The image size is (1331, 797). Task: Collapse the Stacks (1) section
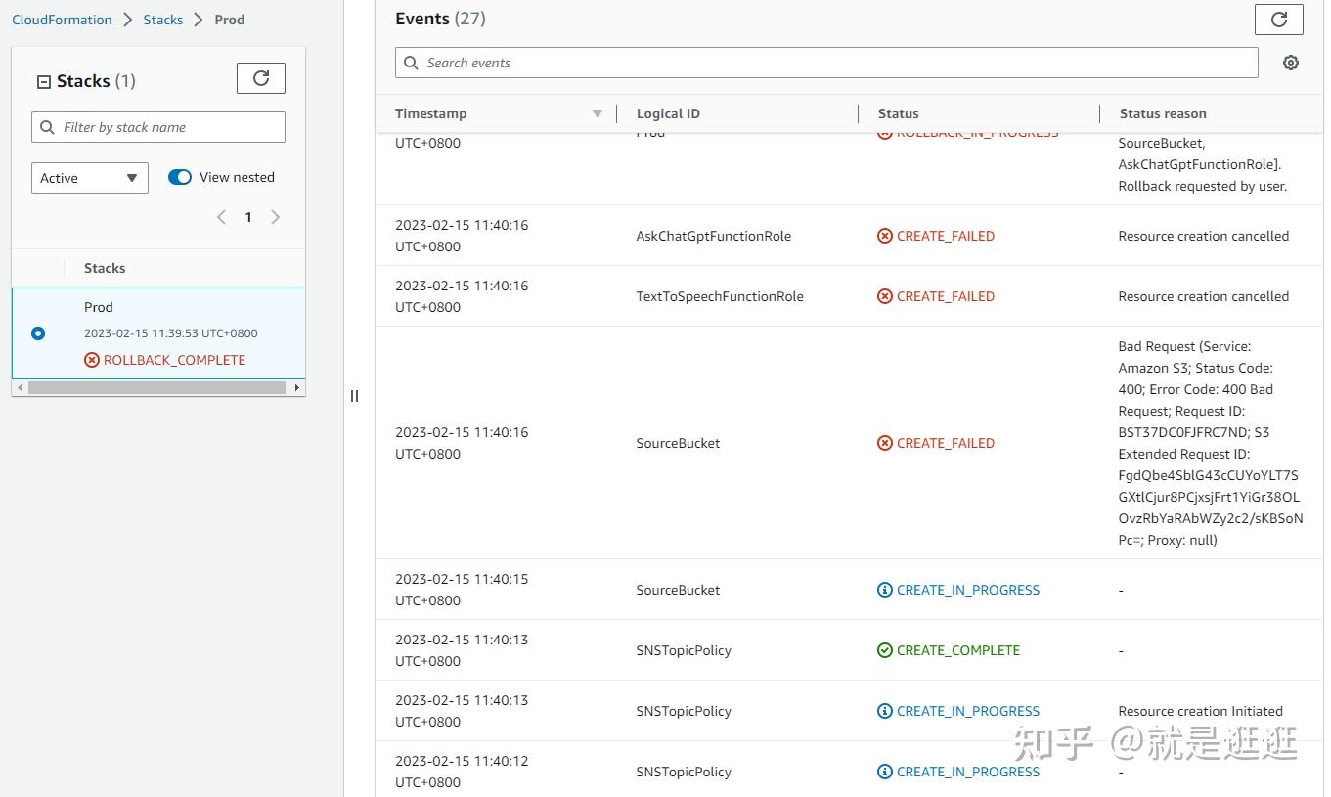[43, 81]
